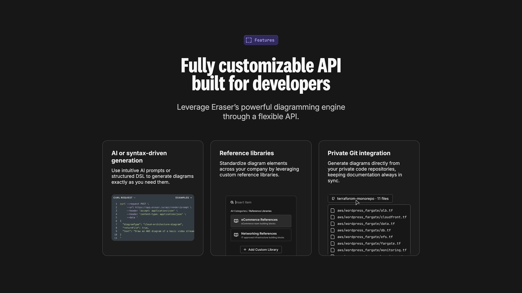Screen dimensions: 522x293
Task: Click the GitHub icon beside terraforom-monorepo
Action: click(333, 199)
